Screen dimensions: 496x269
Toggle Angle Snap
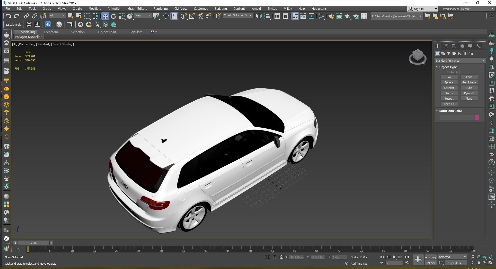(192, 16)
